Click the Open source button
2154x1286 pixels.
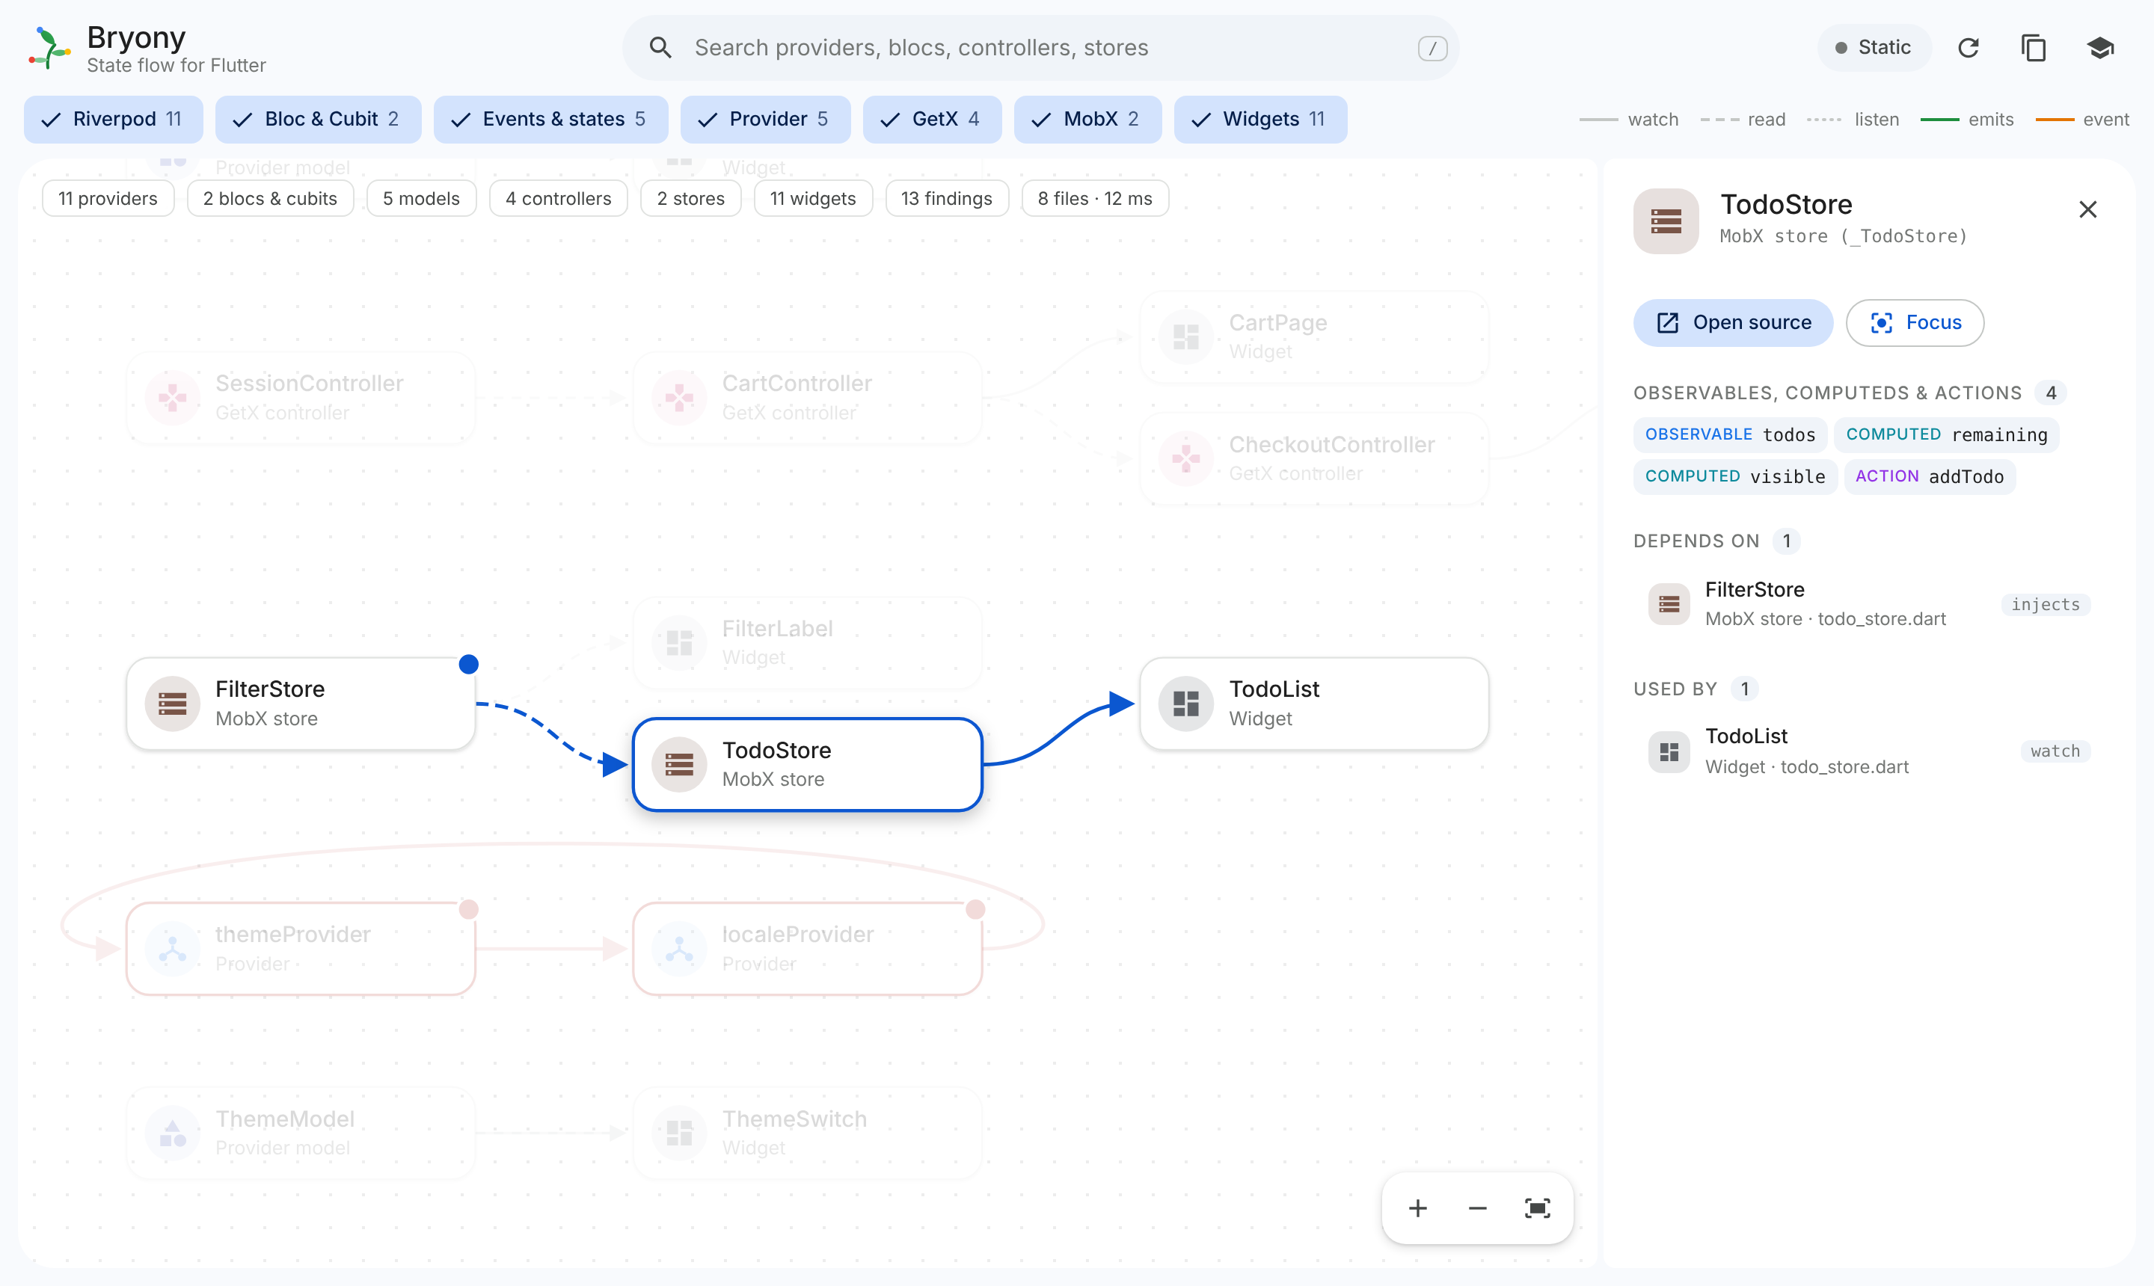pos(1734,322)
